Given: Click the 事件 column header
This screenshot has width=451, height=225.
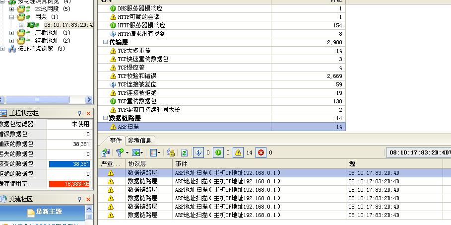Looking at the screenshot, I should pyautogui.click(x=259, y=163).
